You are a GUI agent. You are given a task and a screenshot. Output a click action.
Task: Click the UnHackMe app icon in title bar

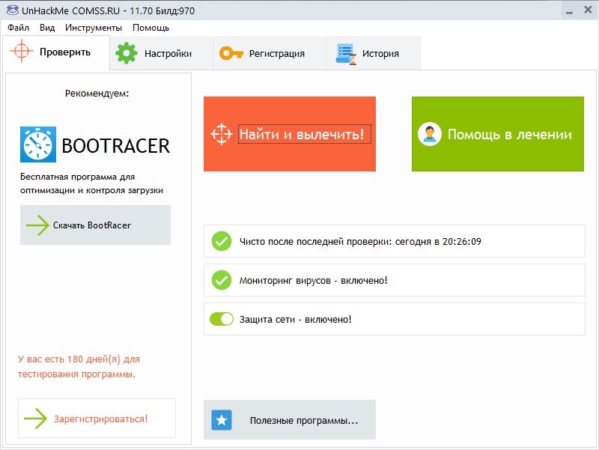(12, 10)
